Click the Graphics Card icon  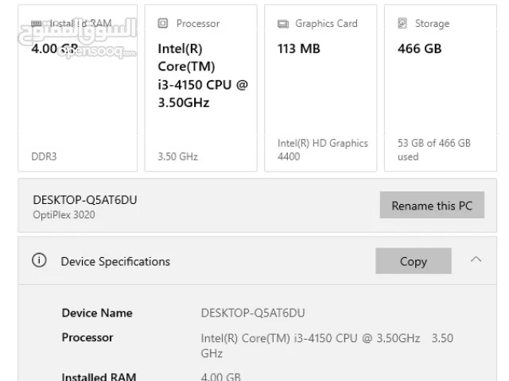click(283, 24)
